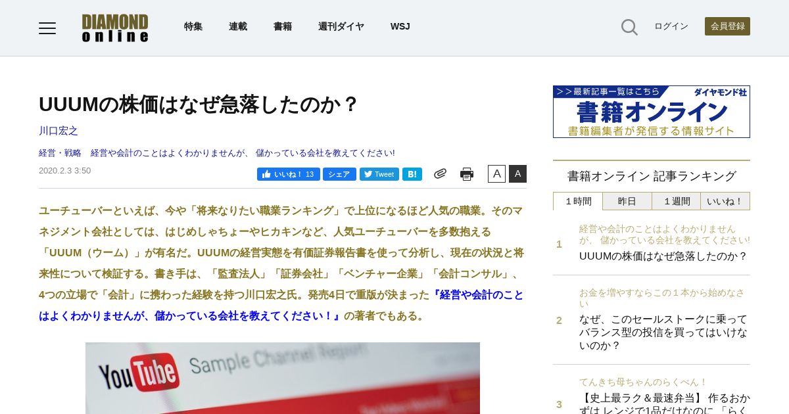Image resolution: width=789 pixels, height=414 pixels.
Task: Tweet this article
Action: [379, 174]
